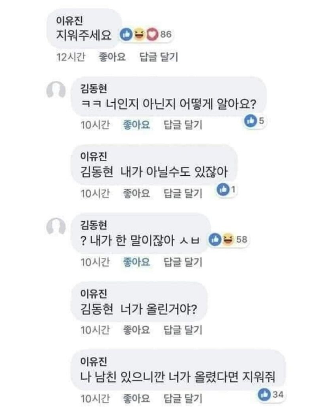The image size is (322, 412).
Task: Click the thumbs-up icon with 5 likes
Action: 253,121
